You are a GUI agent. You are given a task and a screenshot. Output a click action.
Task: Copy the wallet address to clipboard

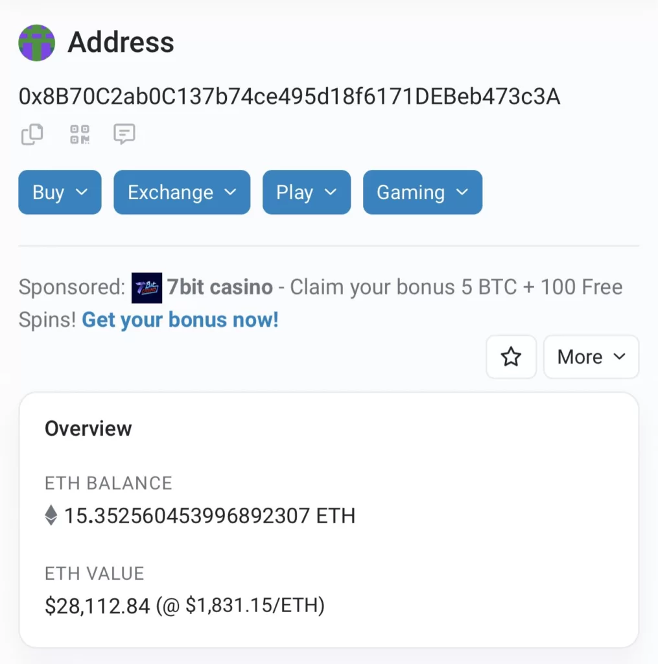coord(32,135)
